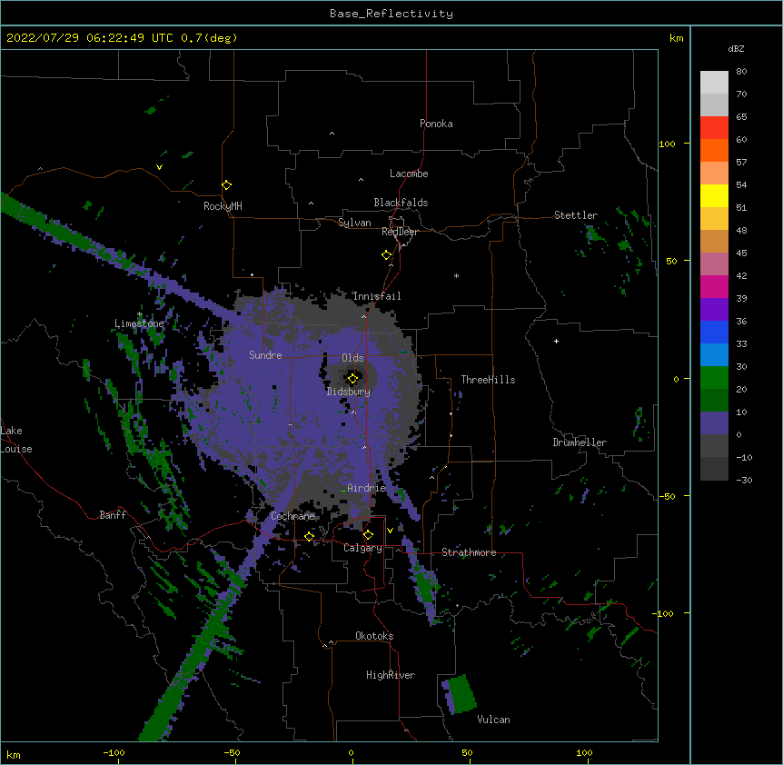Click the yellow diamond marker above Calgary

click(x=368, y=535)
